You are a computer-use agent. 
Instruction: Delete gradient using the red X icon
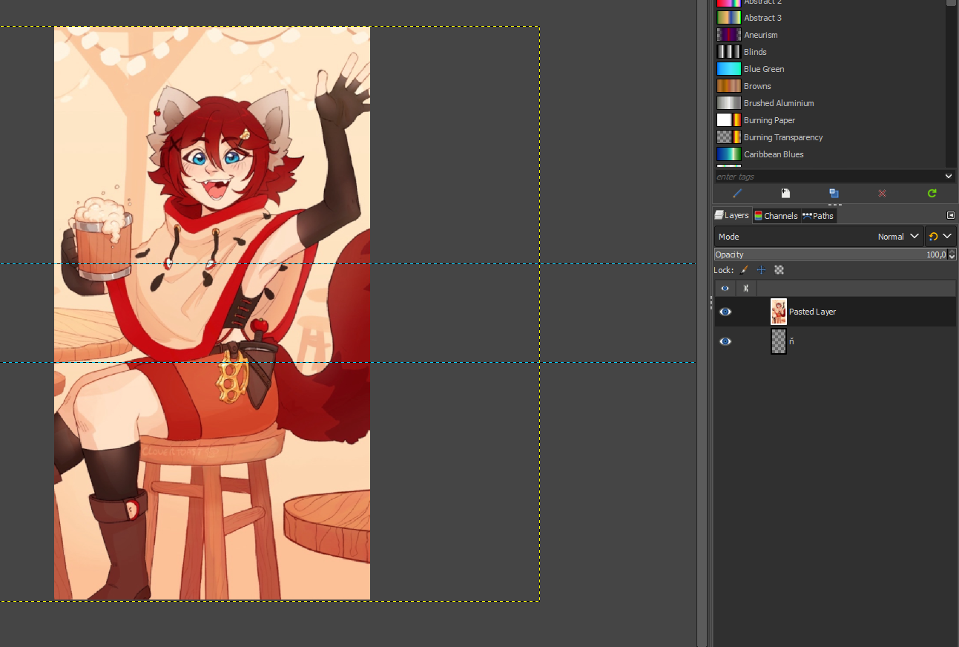click(882, 193)
